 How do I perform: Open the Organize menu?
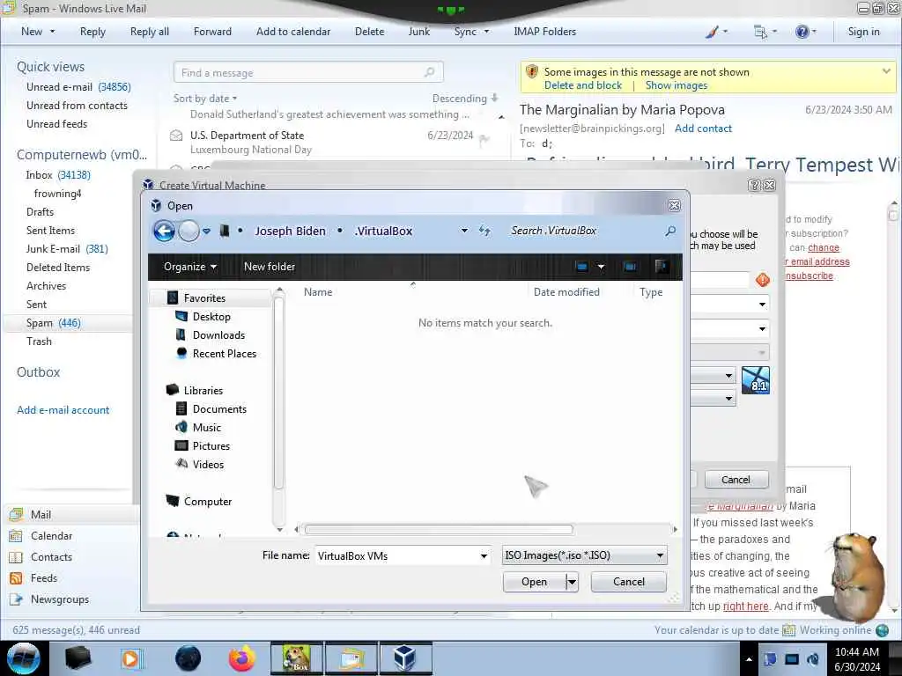[x=190, y=267]
